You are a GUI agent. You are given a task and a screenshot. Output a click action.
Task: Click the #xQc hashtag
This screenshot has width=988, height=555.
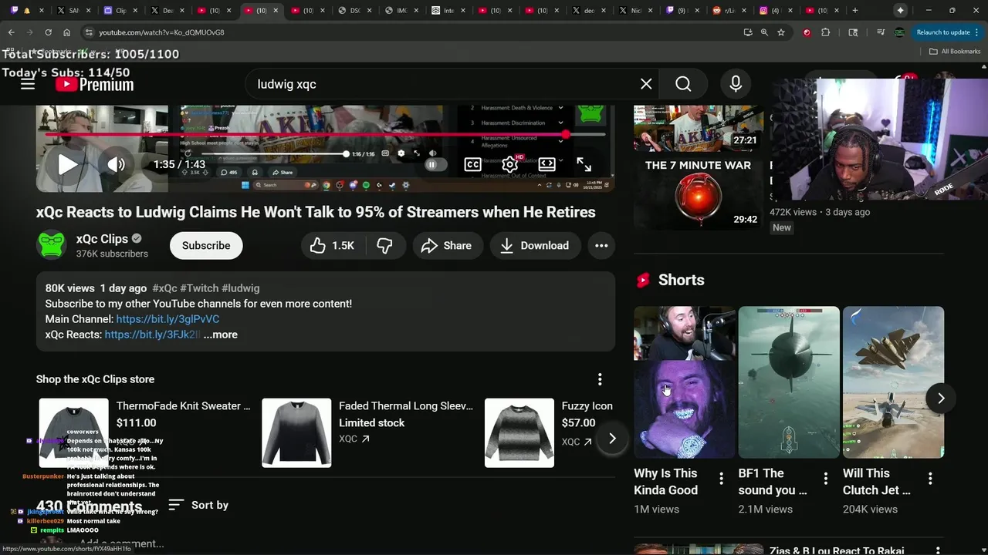164,288
